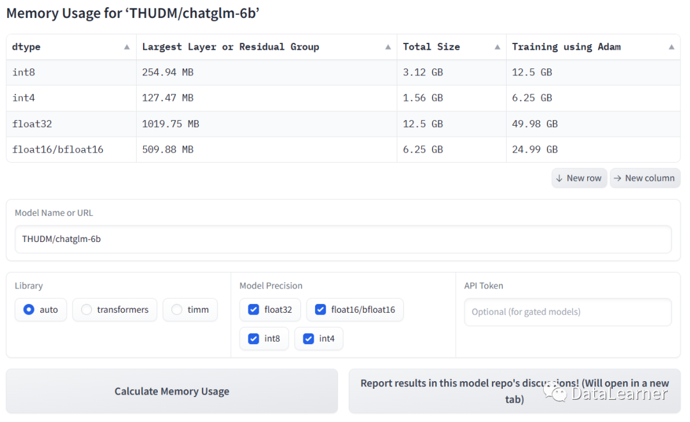Image resolution: width=690 pixels, height=422 pixels.
Task: Sort by the Total Size column arrow
Action: pyautogui.click(x=497, y=47)
